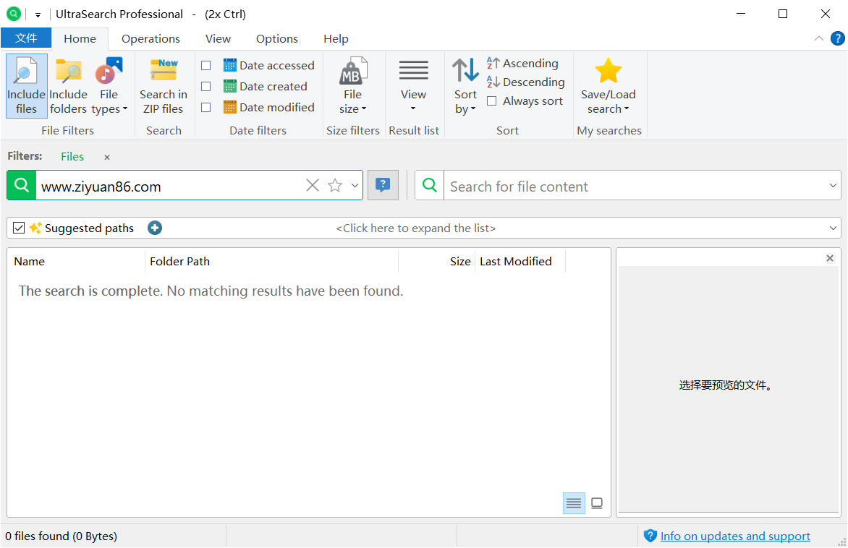
Task: Enable the Date modified checkbox
Action: (206, 108)
